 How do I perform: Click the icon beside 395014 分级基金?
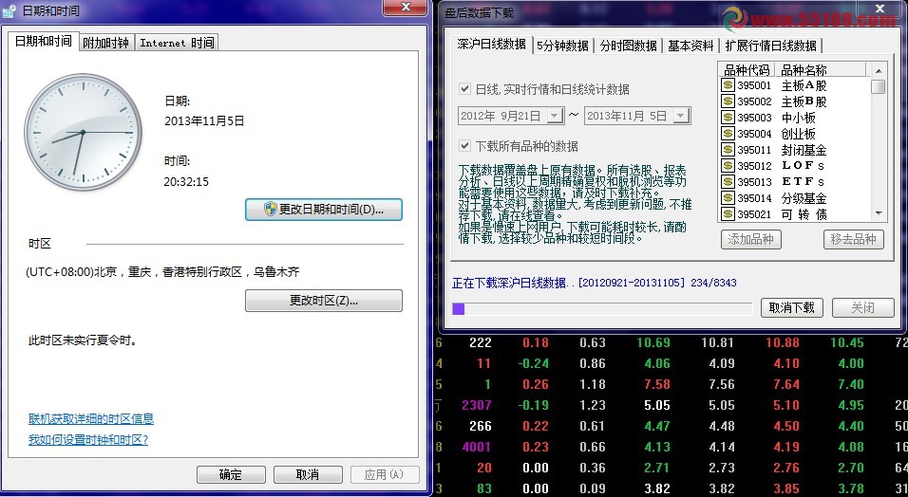click(728, 198)
